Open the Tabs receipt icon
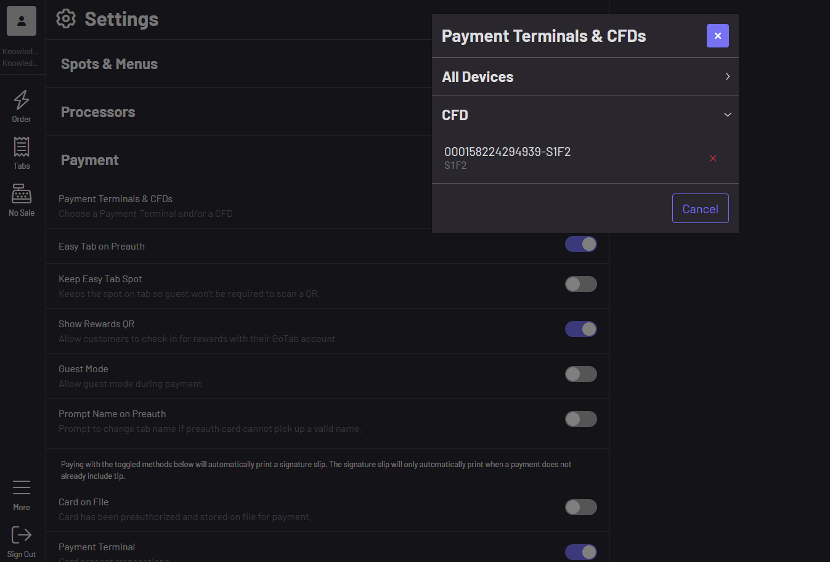The height and width of the screenshot is (562, 830). (22, 147)
